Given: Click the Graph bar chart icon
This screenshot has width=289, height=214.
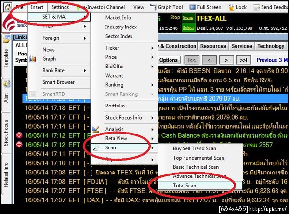Looking at the screenshot, I should click(33, 59).
